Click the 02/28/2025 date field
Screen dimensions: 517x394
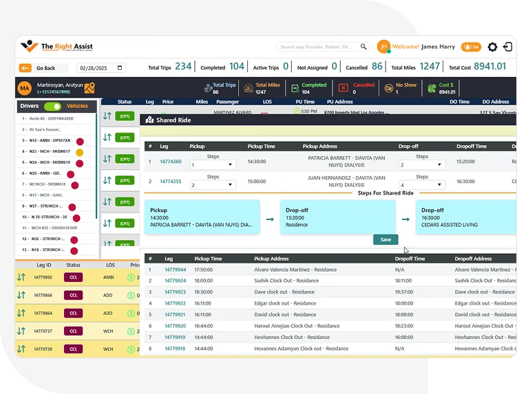click(101, 68)
